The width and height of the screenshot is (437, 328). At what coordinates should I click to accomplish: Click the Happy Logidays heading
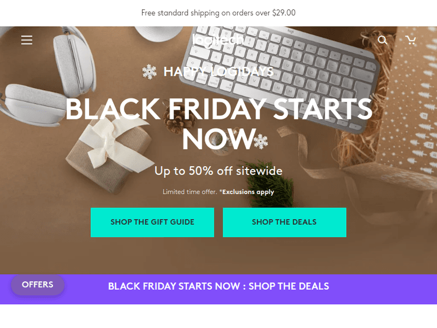[x=218, y=72]
